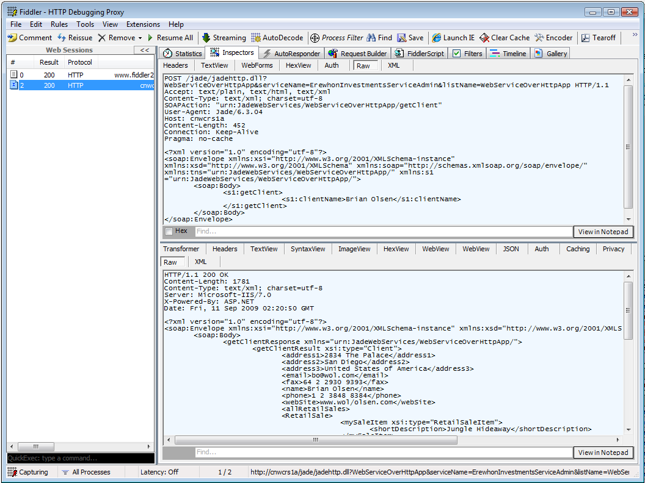
Task: Click the request Auth tab
Action: [332, 65]
